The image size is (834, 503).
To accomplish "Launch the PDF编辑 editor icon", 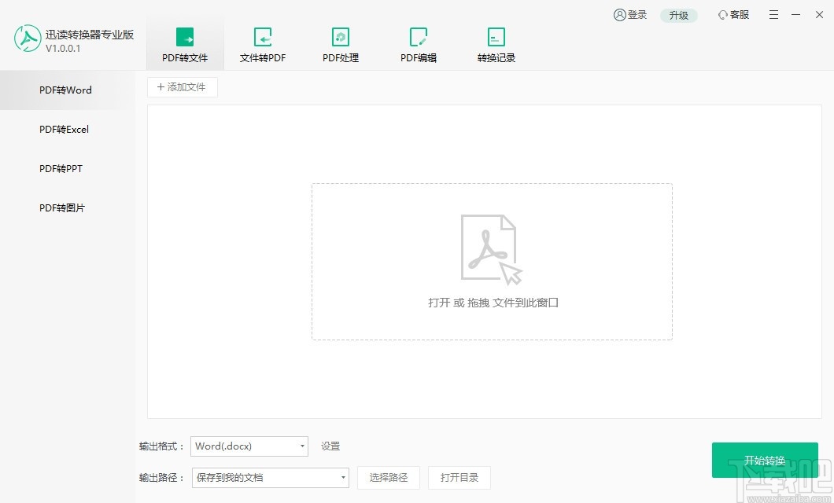I will [x=418, y=43].
